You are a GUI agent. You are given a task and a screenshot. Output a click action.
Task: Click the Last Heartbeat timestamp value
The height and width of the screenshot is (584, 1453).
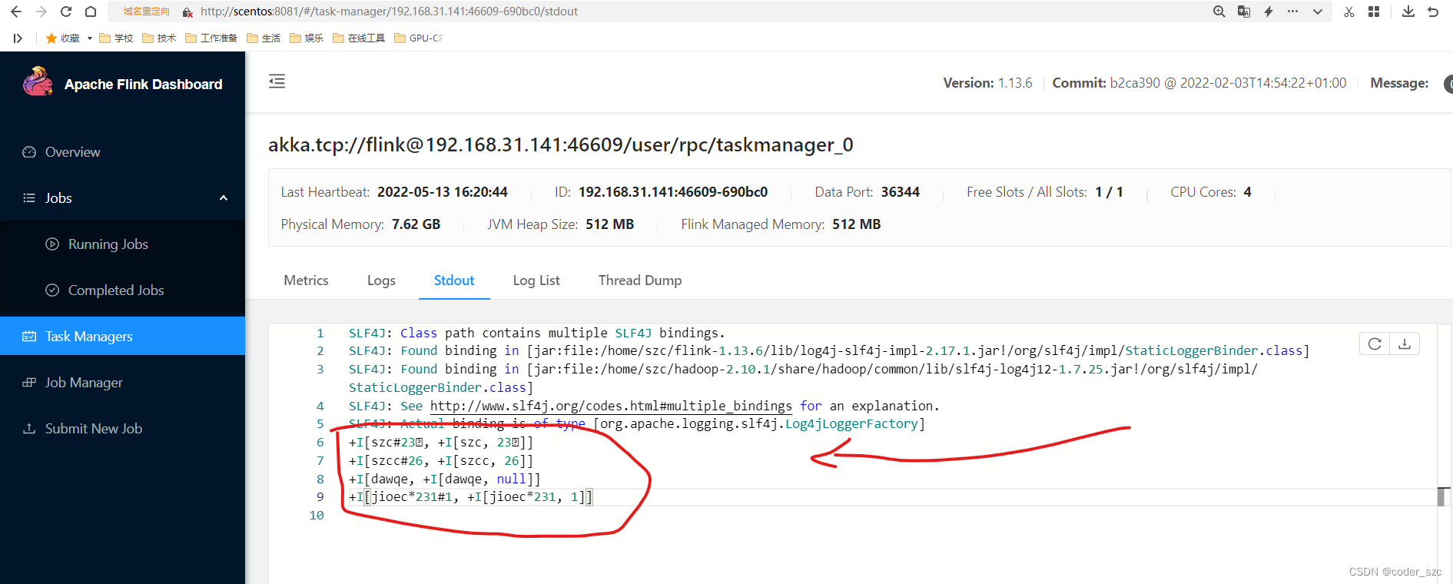coord(443,192)
